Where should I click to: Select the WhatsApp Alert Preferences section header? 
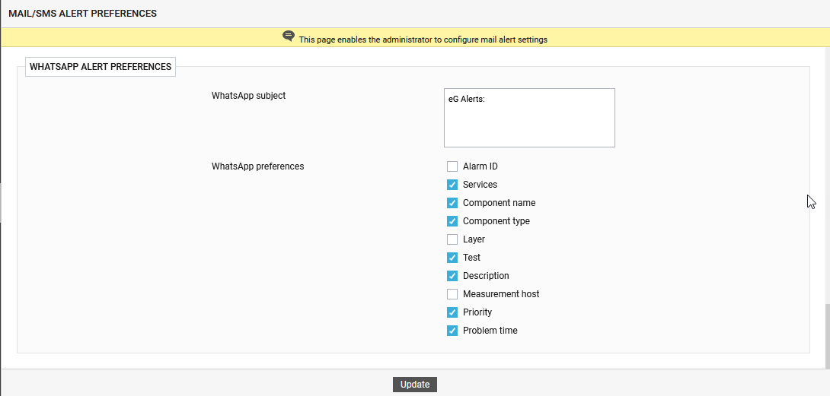101,67
